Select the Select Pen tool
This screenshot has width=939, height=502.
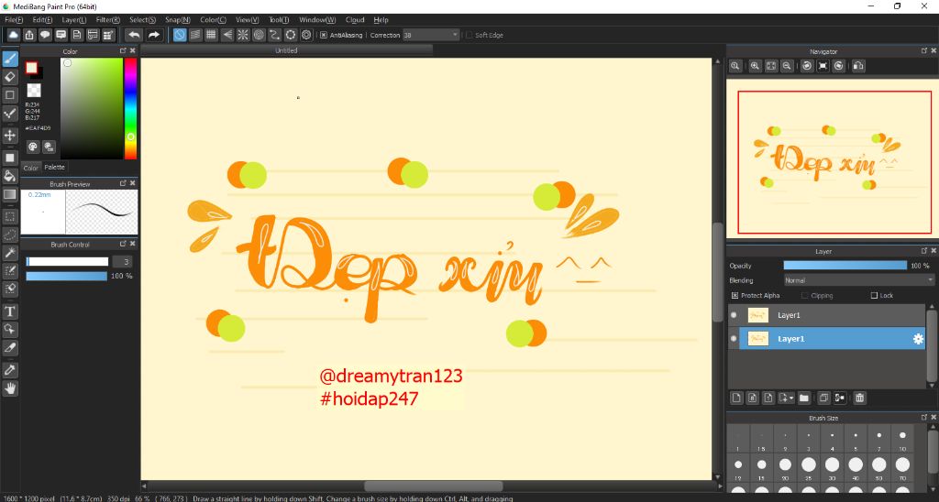point(10,271)
